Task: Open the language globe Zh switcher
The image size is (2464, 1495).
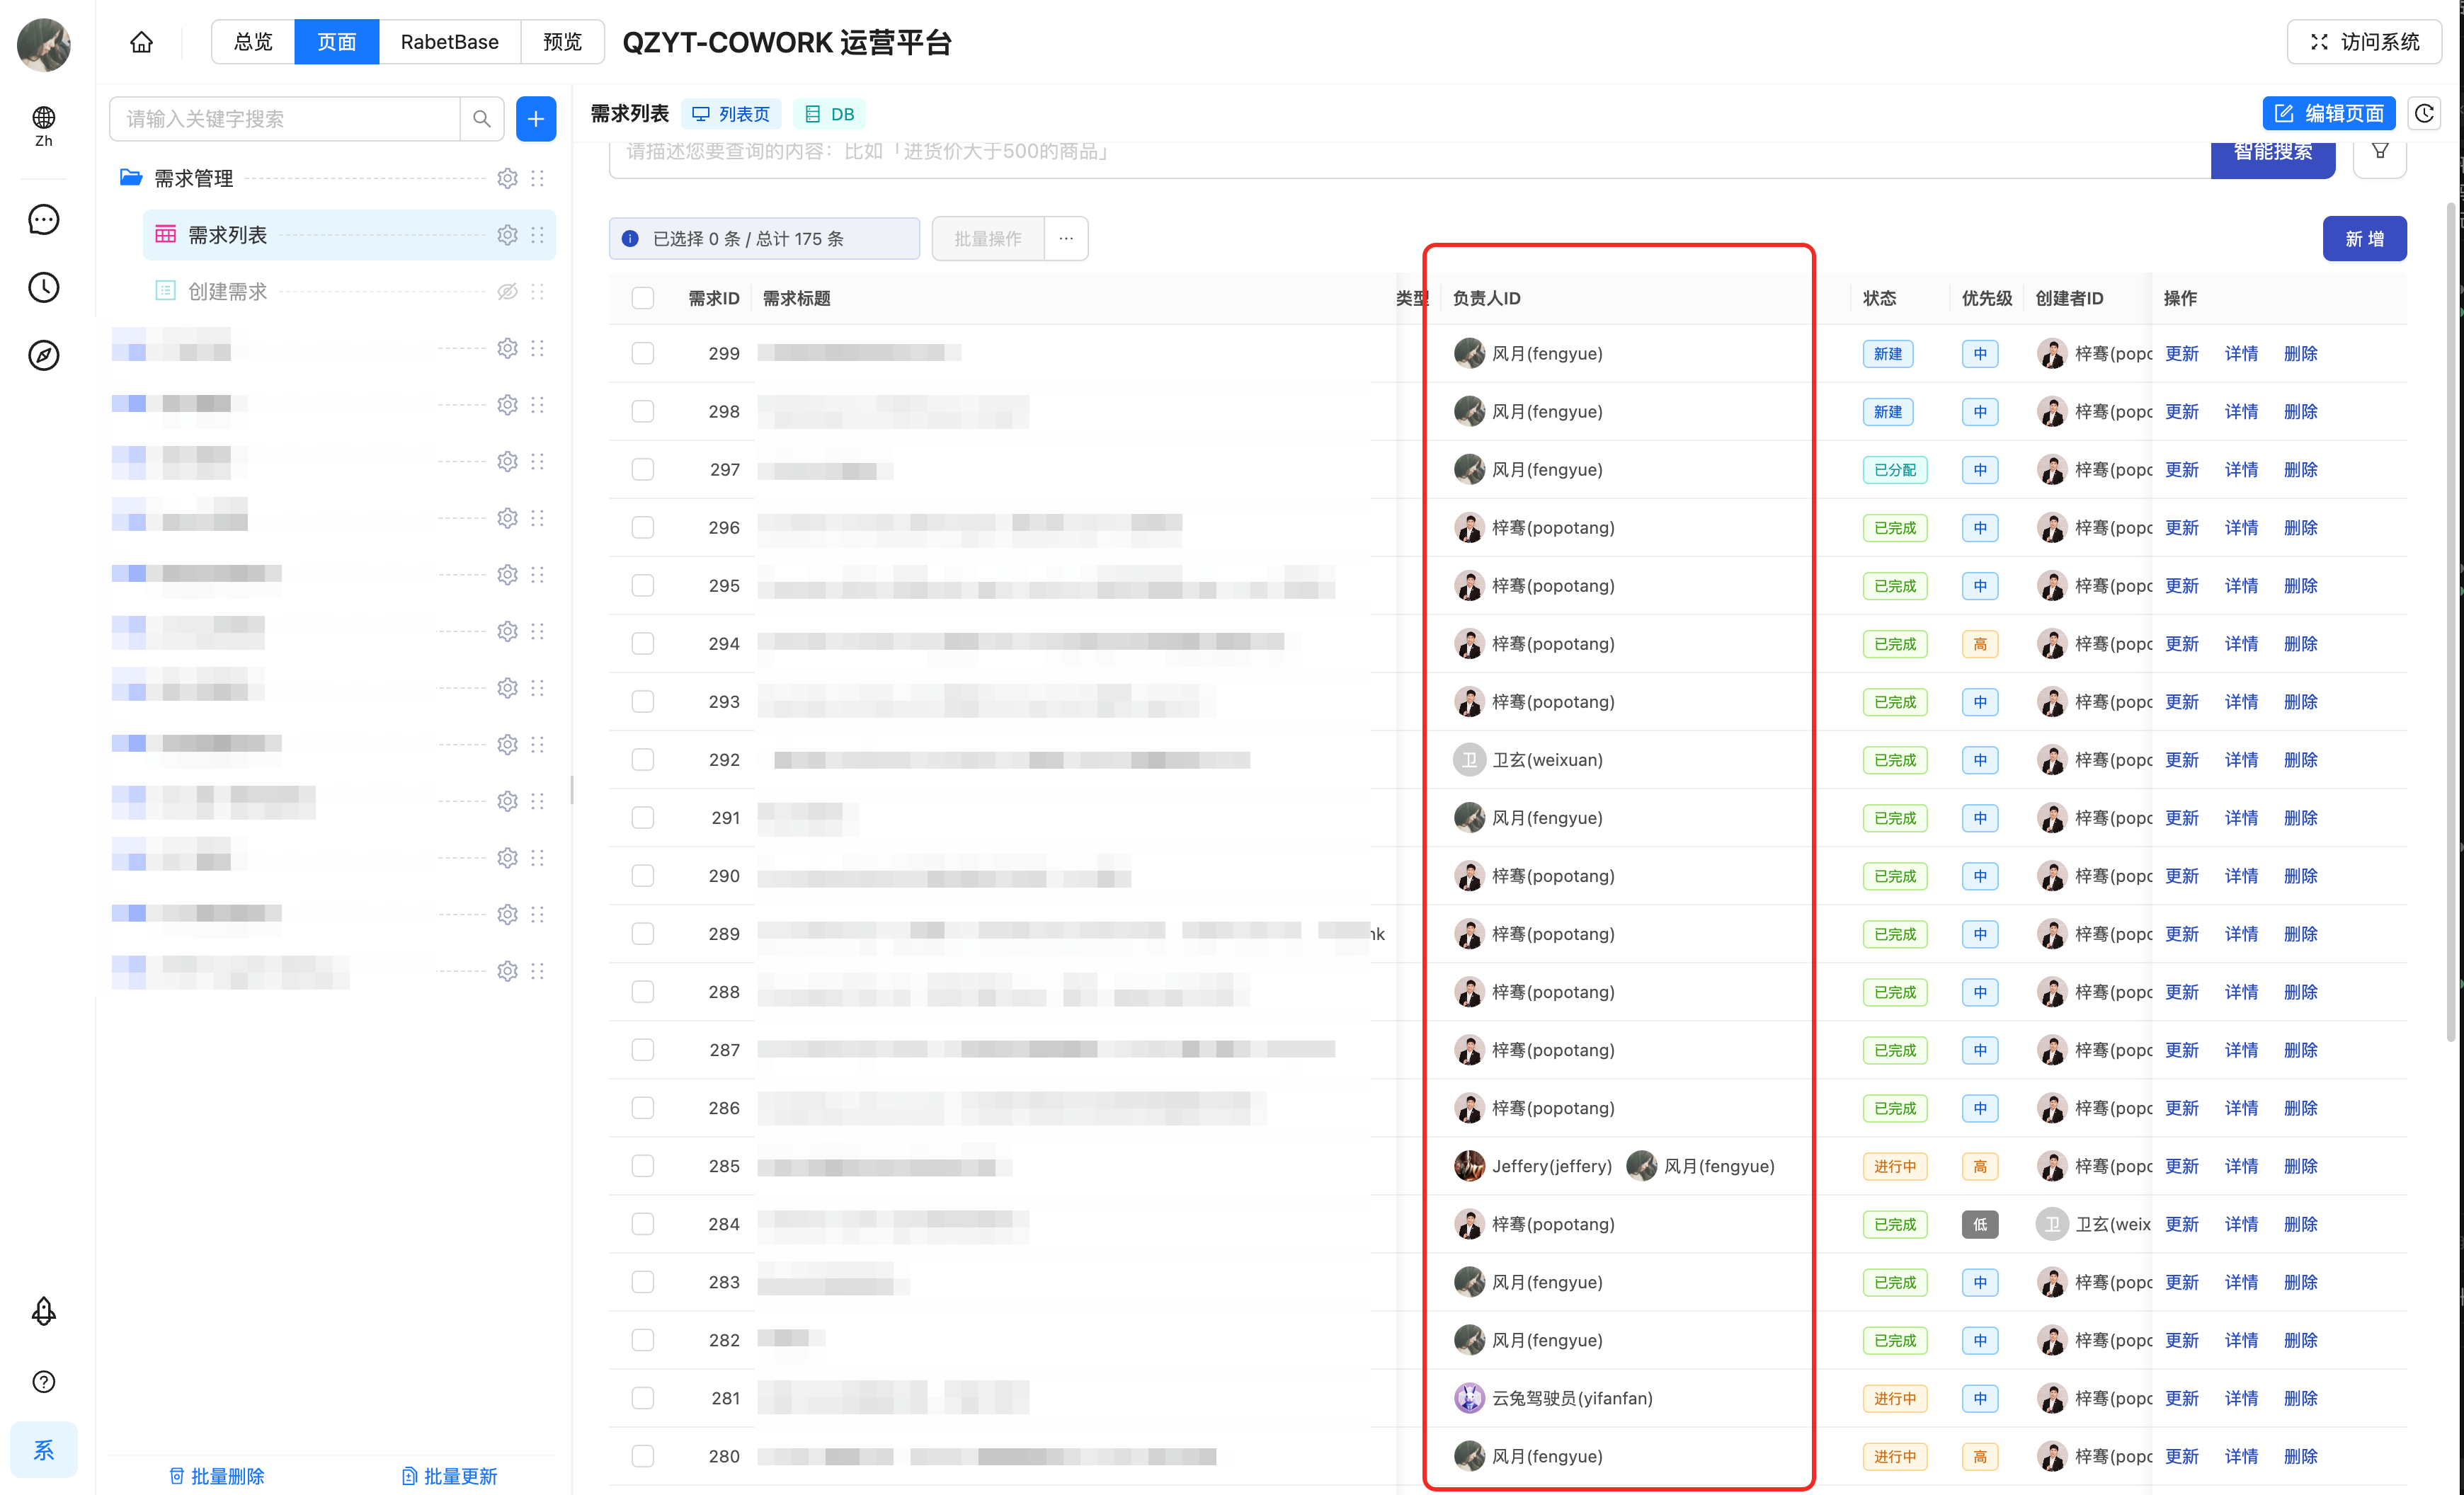Action: pyautogui.click(x=44, y=126)
